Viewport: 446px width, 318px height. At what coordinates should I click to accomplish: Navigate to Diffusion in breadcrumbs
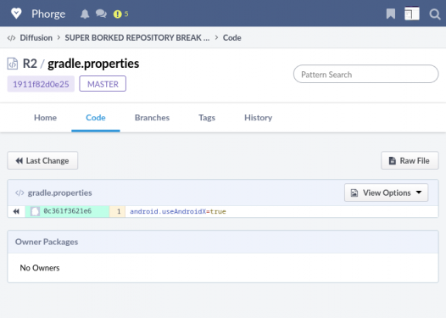tap(36, 37)
